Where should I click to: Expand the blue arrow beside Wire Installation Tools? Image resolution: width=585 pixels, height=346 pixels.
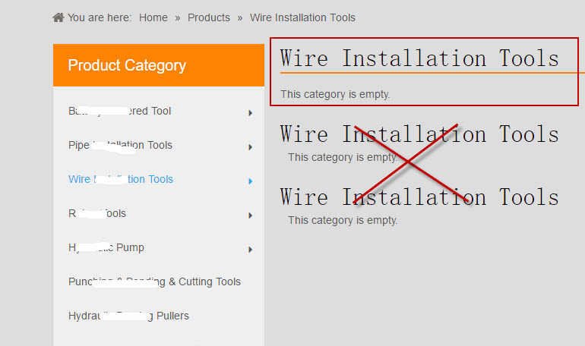click(250, 181)
